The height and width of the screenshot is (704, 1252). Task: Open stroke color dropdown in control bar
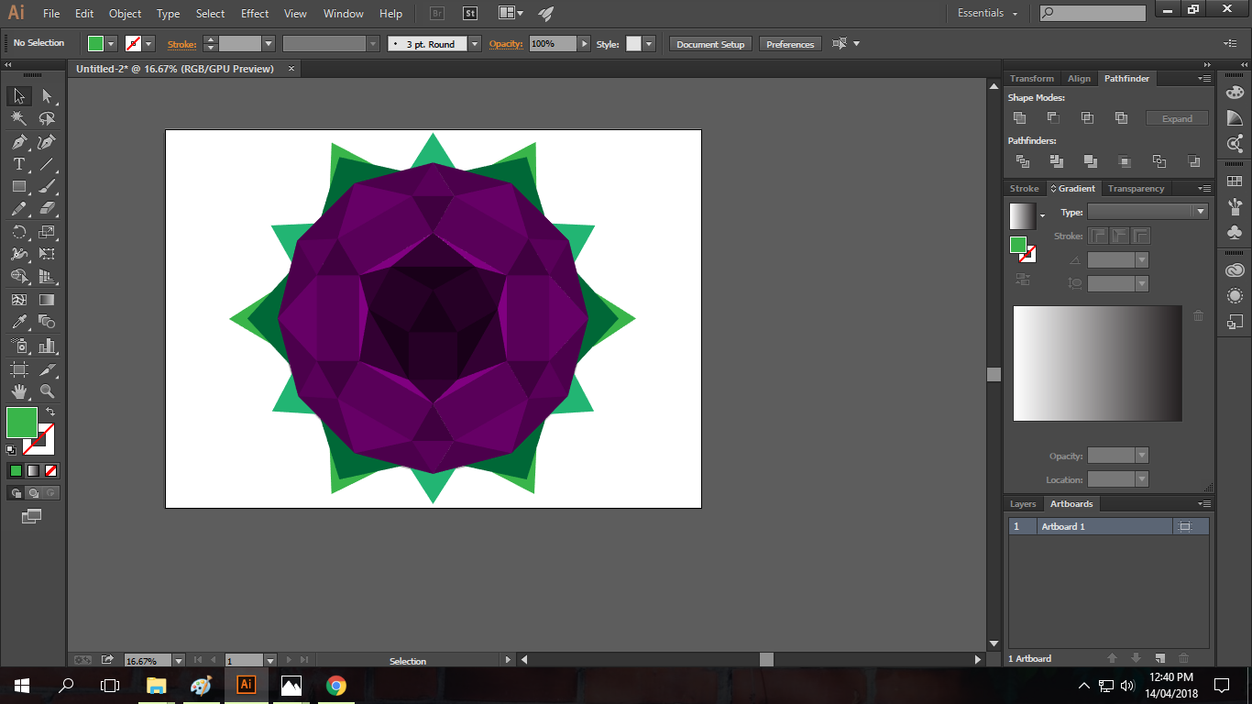point(148,43)
